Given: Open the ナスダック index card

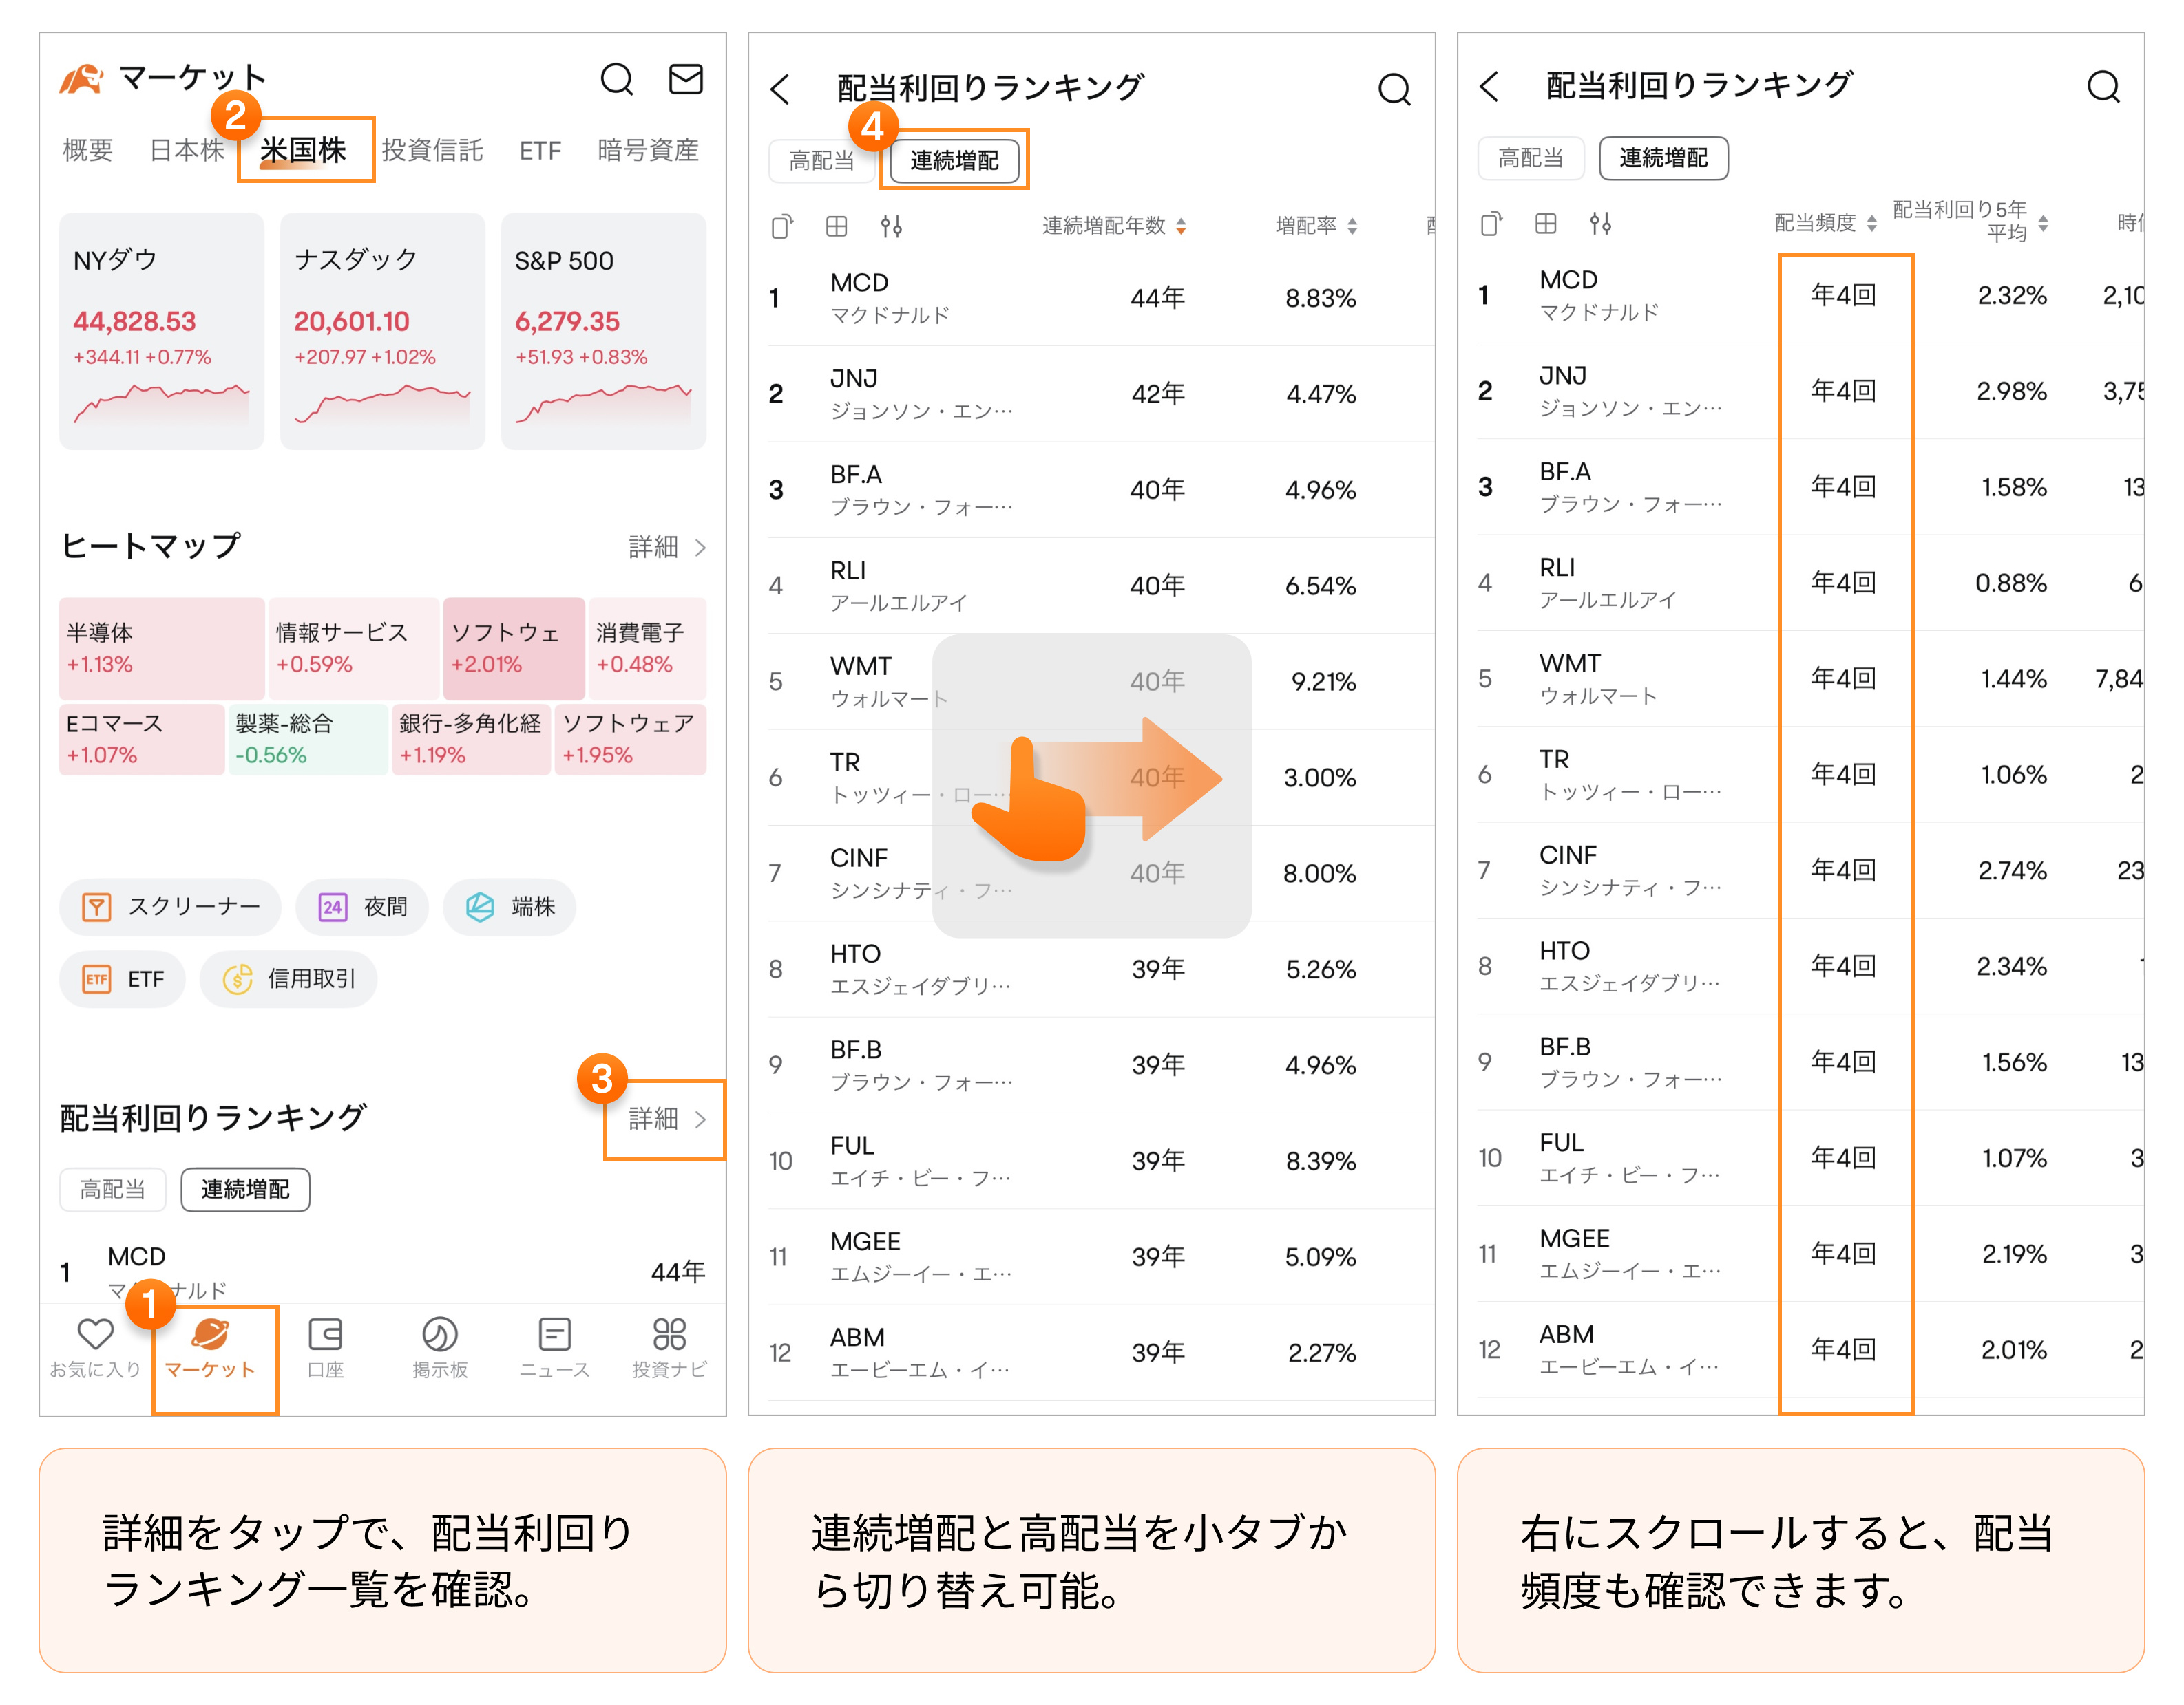Looking at the screenshot, I should tap(382, 331).
